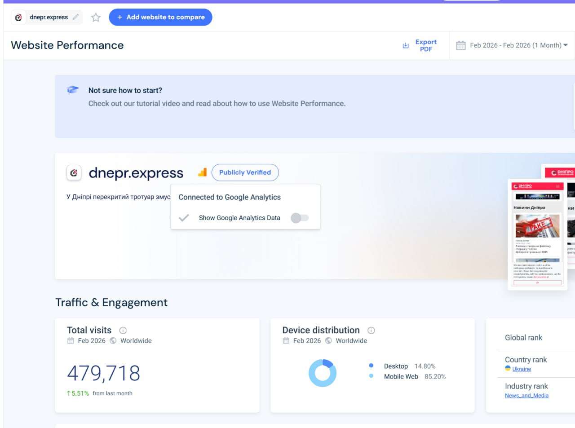Click the pencil edit icon beside dnepr.express

[x=76, y=17]
